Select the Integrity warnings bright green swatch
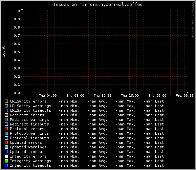196x170 pixels. pyautogui.click(x=6, y=161)
